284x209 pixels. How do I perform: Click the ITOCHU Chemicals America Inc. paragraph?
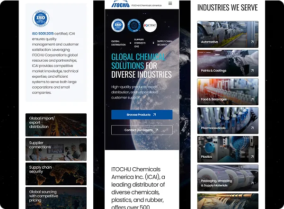138,188
